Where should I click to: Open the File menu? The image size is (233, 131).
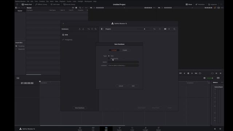(x=28, y=1)
